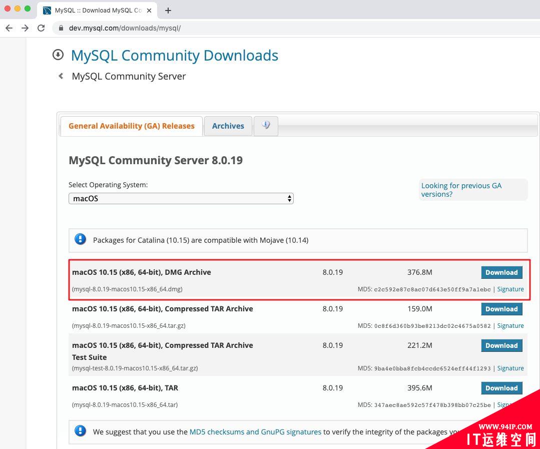
Task: Click the yellow macOS minimize window button
Action: click(18, 9)
